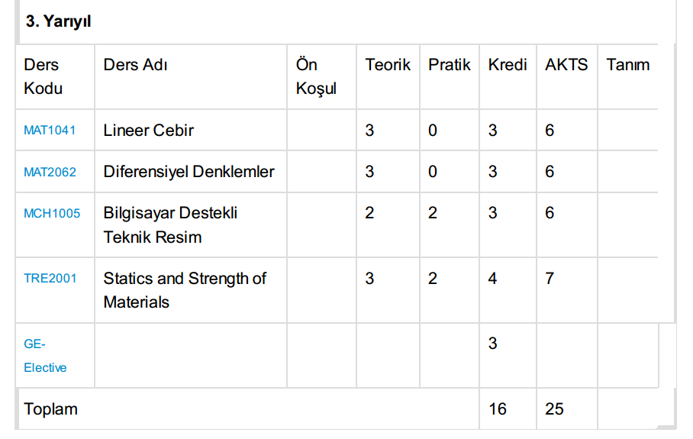Click the "Lineer Cebir" course name
This screenshot has height=439, width=693.
[x=148, y=130]
